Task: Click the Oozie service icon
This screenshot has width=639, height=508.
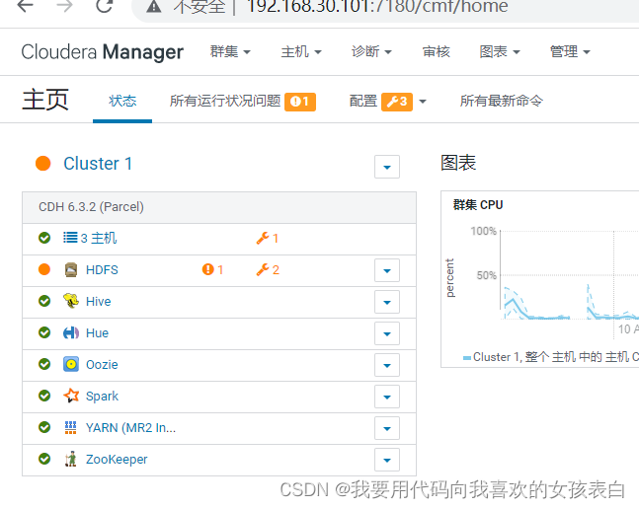Action: (x=70, y=364)
